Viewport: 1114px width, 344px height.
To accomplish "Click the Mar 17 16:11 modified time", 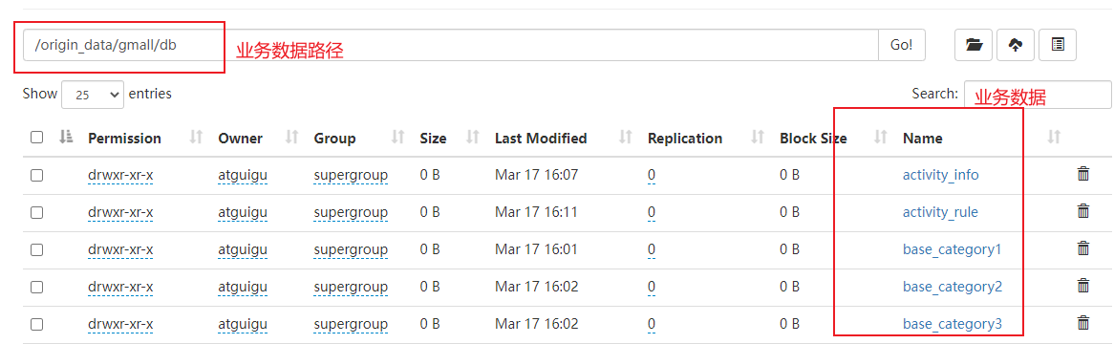I will coord(536,212).
